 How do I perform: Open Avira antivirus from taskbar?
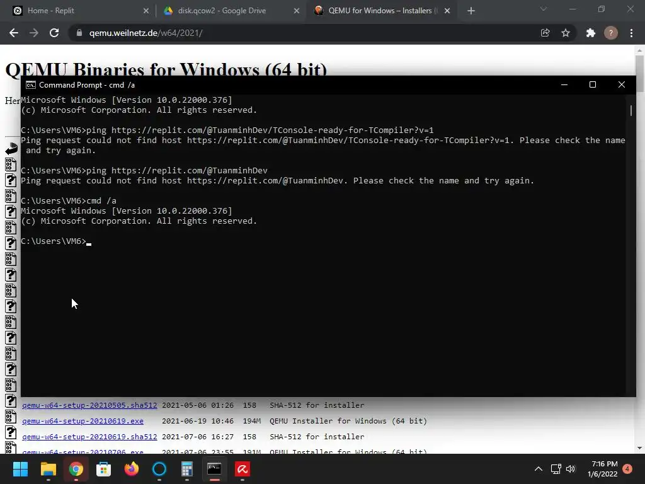[x=243, y=469]
